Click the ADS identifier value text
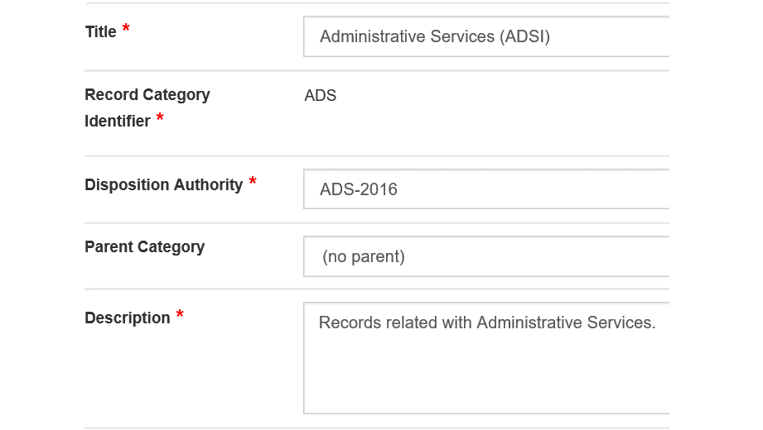763x430 pixels. [320, 96]
